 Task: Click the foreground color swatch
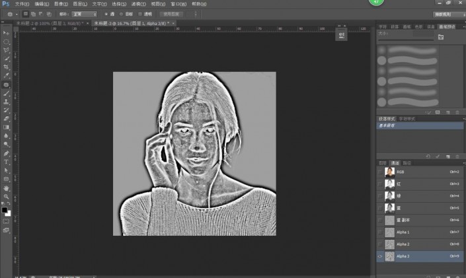[x=5, y=210]
